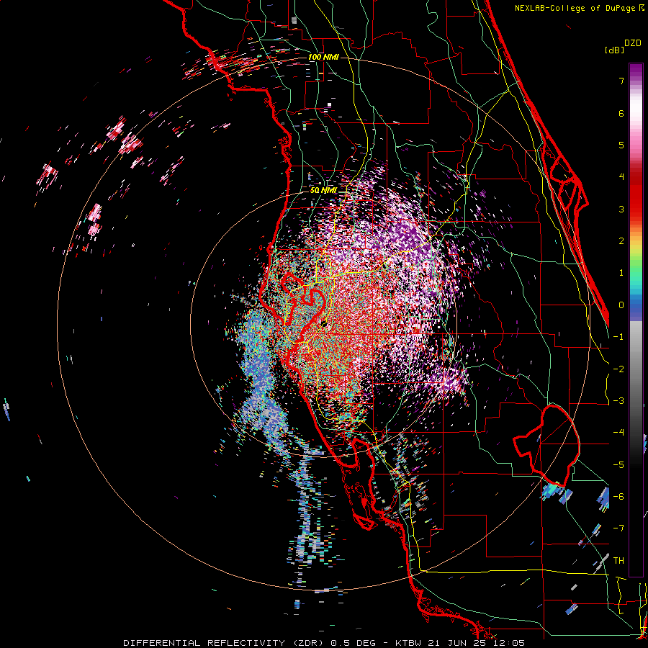Click the KTBW radar site marker dot
This screenshot has height=648, width=648.
(x=325, y=324)
